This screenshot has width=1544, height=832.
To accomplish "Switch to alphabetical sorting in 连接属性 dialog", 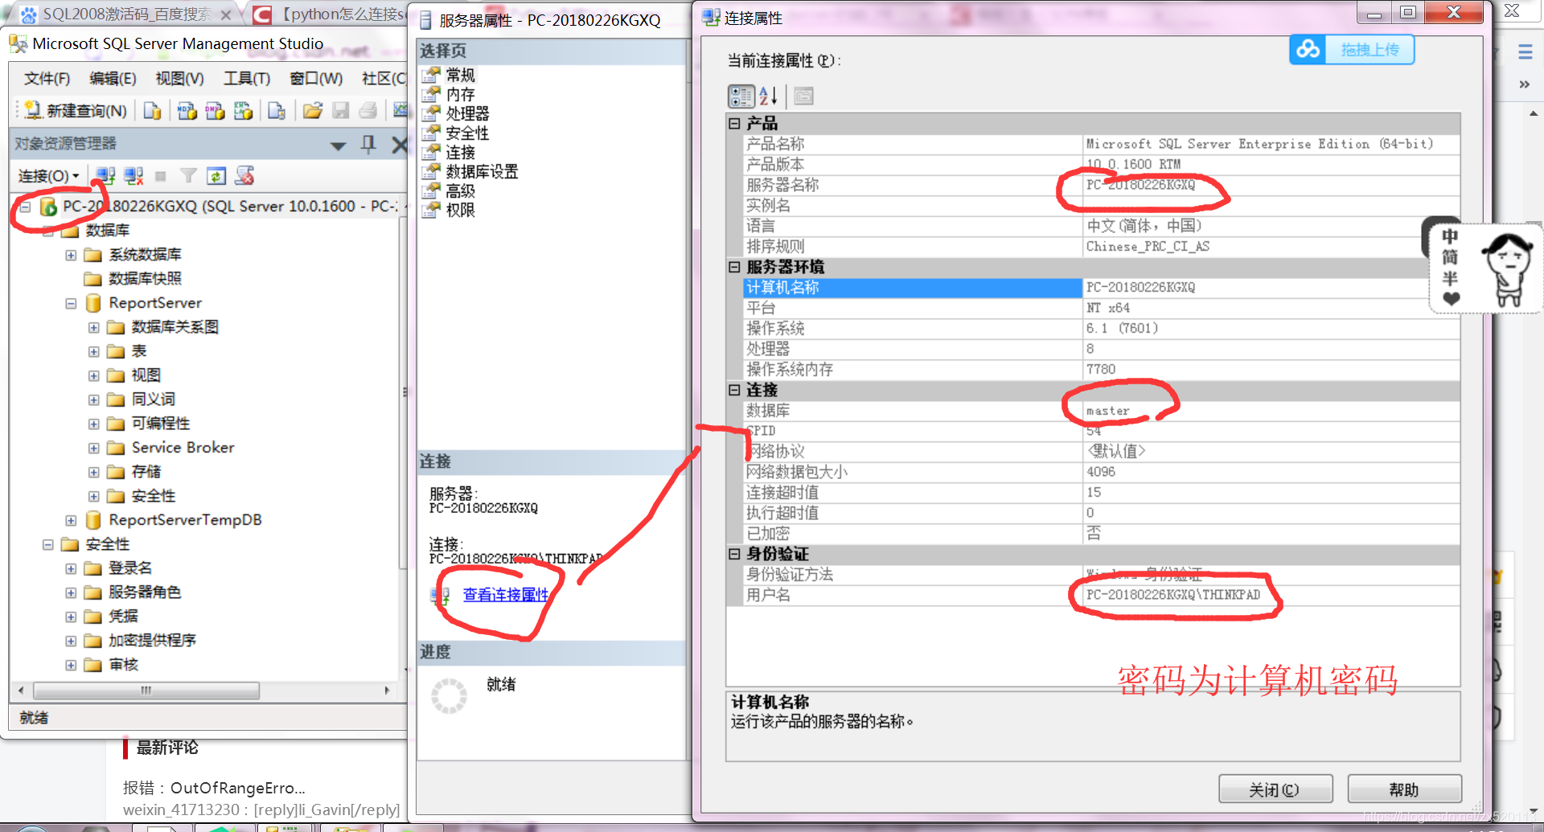I will click(769, 96).
